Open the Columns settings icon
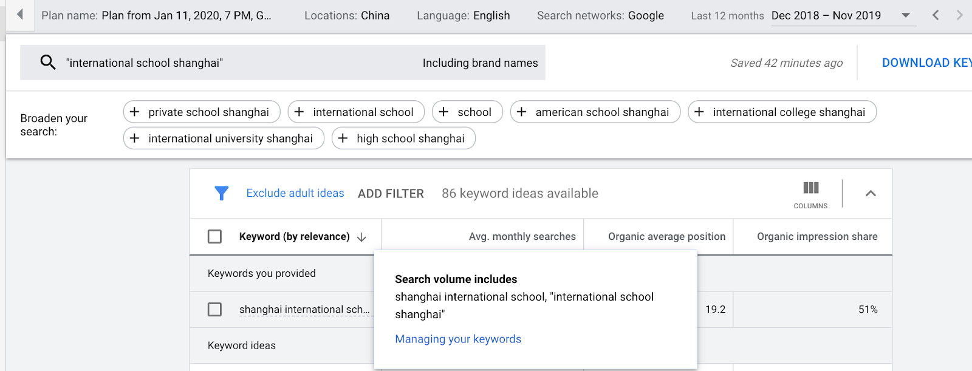The height and width of the screenshot is (371, 972). 810,193
